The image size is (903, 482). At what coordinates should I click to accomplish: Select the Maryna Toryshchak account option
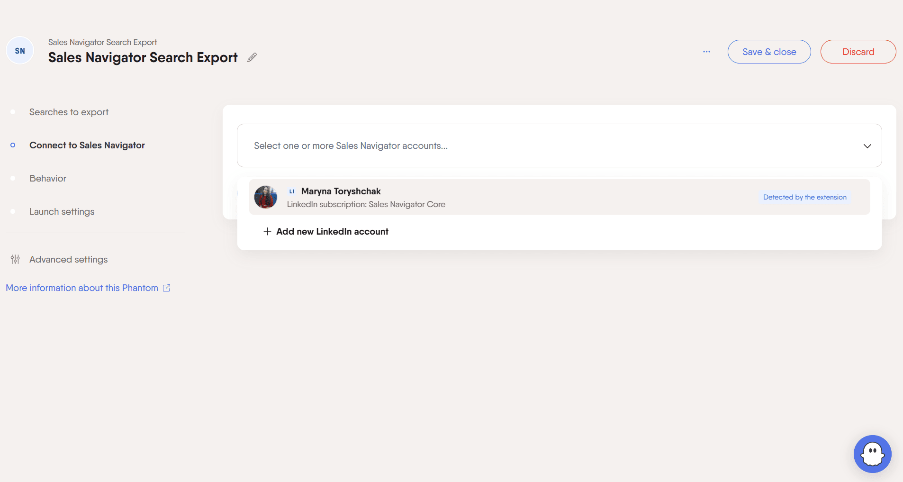[x=560, y=197]
